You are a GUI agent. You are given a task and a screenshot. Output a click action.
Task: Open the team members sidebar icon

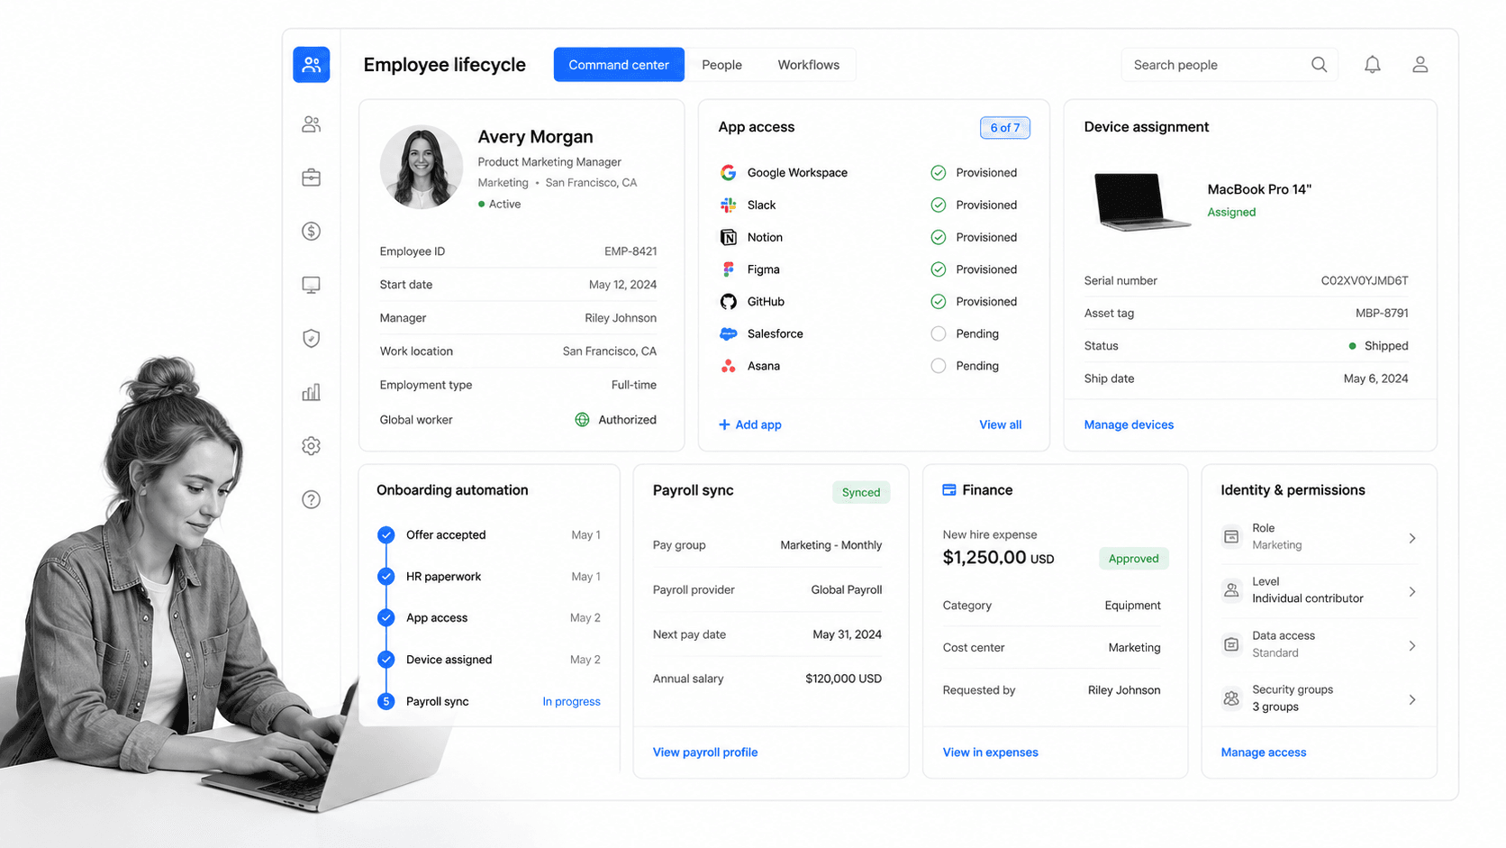pyautogui.click(x=311, y=124)
